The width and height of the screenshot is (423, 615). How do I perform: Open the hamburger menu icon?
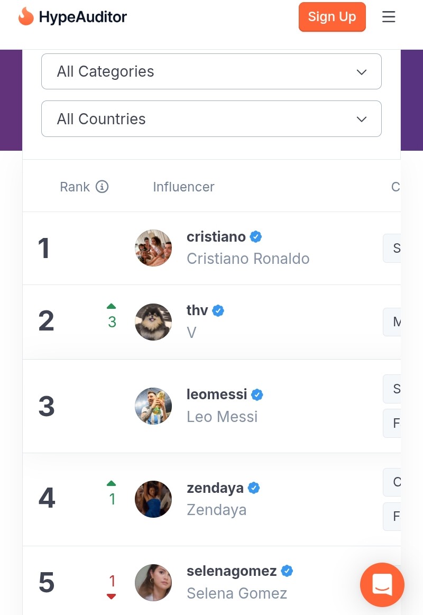pyautogui.click(x=389, y=17)
